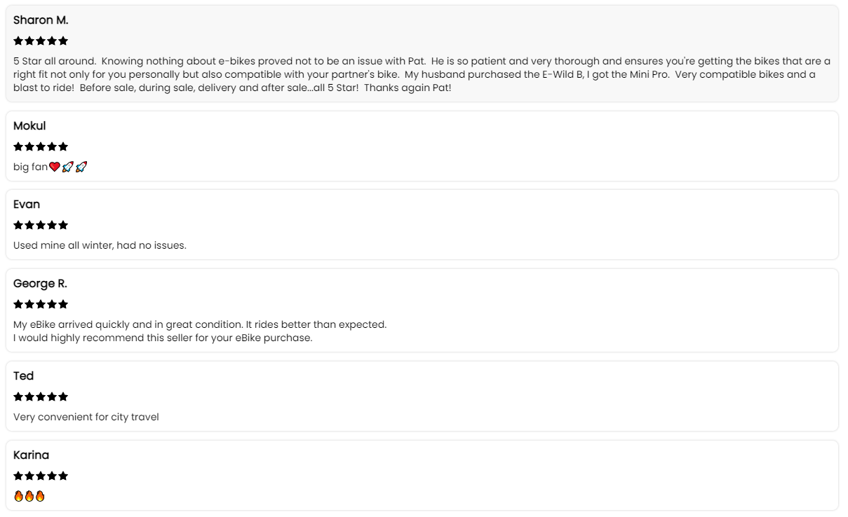This screenshot has width=848, height=517.
Task: Click the star rating under Karina
Action: coord(41,476)
